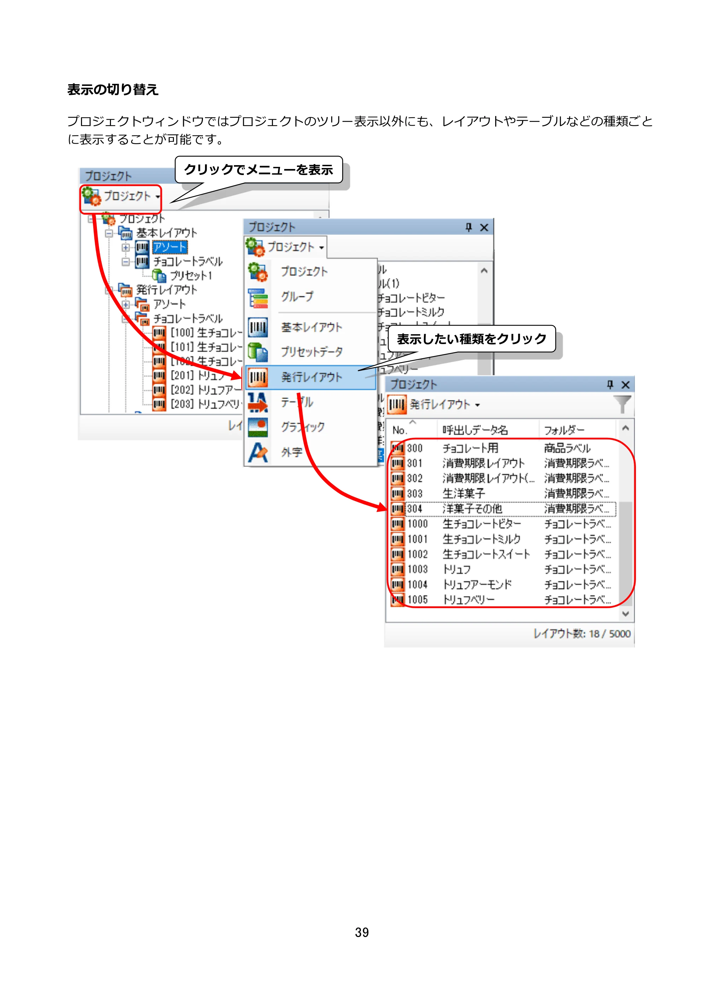Select row 301 消費期限レイアウト
Image resolution: width=707 pixels, height=1000 pixels.
pyautogui.click(x=503, y=464)
